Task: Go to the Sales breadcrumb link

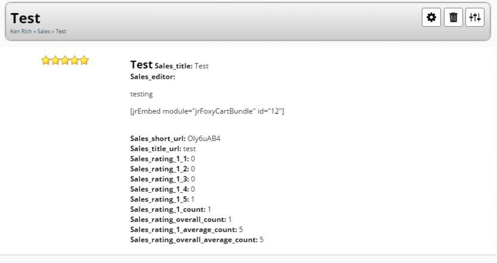Action: [44, 31]
